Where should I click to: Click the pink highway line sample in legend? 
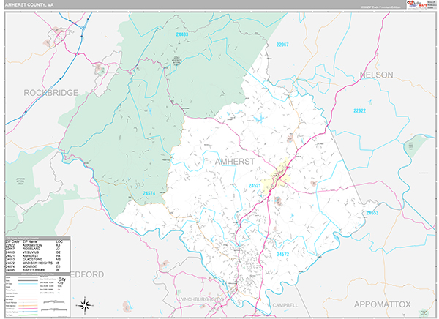pos(28,309)
